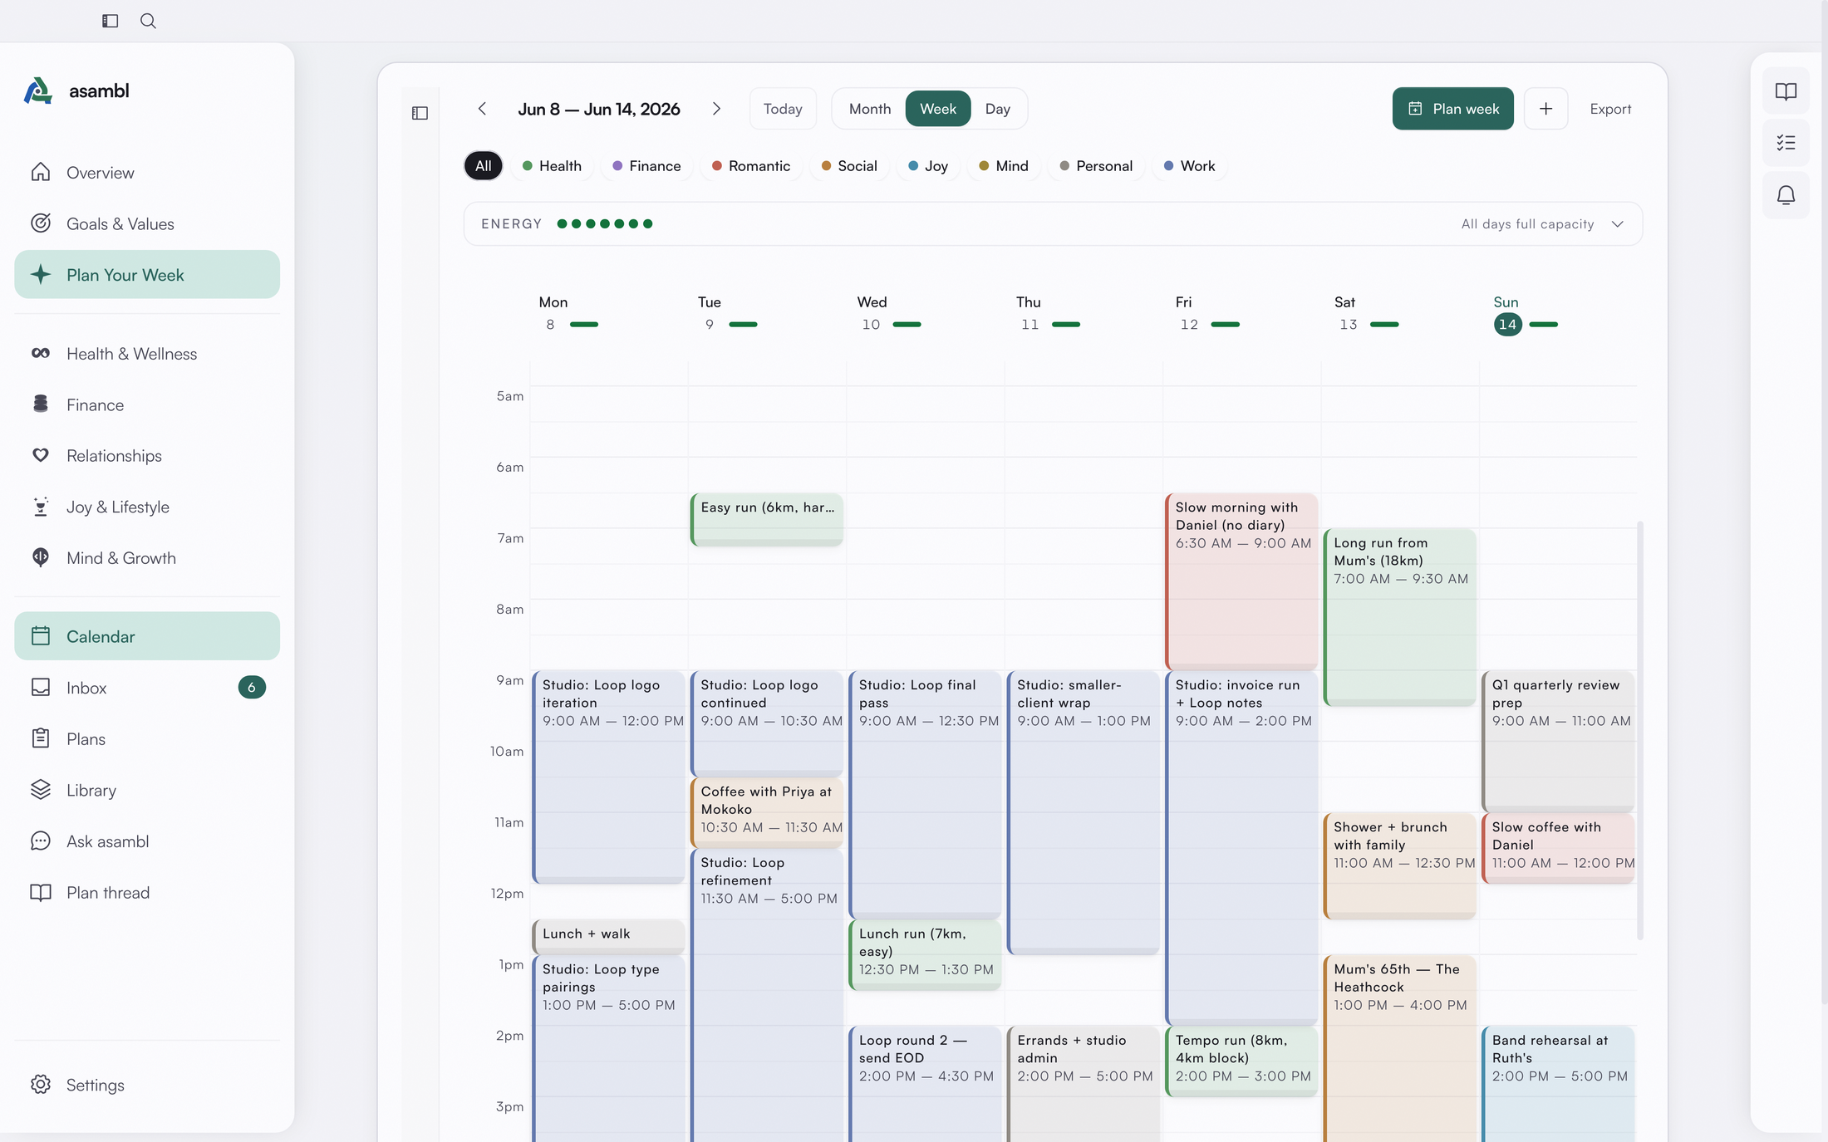The width and height of the screenshot is (1828, 1142).
Task: Open Lunch + walk event
Action: pyautogui.click(x=609, y=936)
